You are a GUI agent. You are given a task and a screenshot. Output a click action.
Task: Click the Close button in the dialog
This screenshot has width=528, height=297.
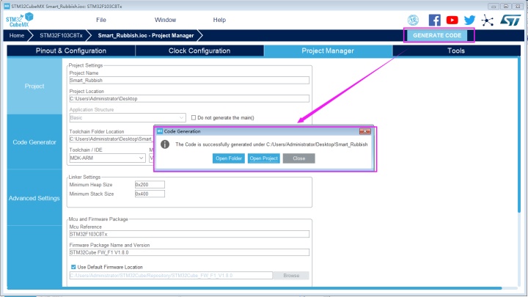coord(299,158)
